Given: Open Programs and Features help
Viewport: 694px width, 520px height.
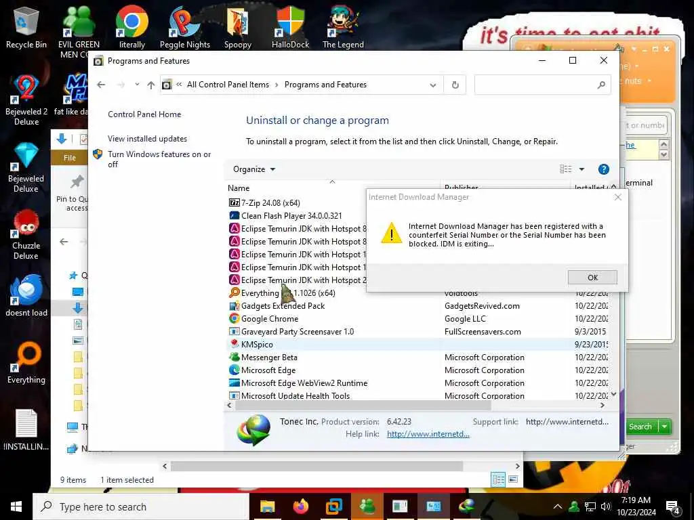Looking at the screenshot, I should coord(603,169).
